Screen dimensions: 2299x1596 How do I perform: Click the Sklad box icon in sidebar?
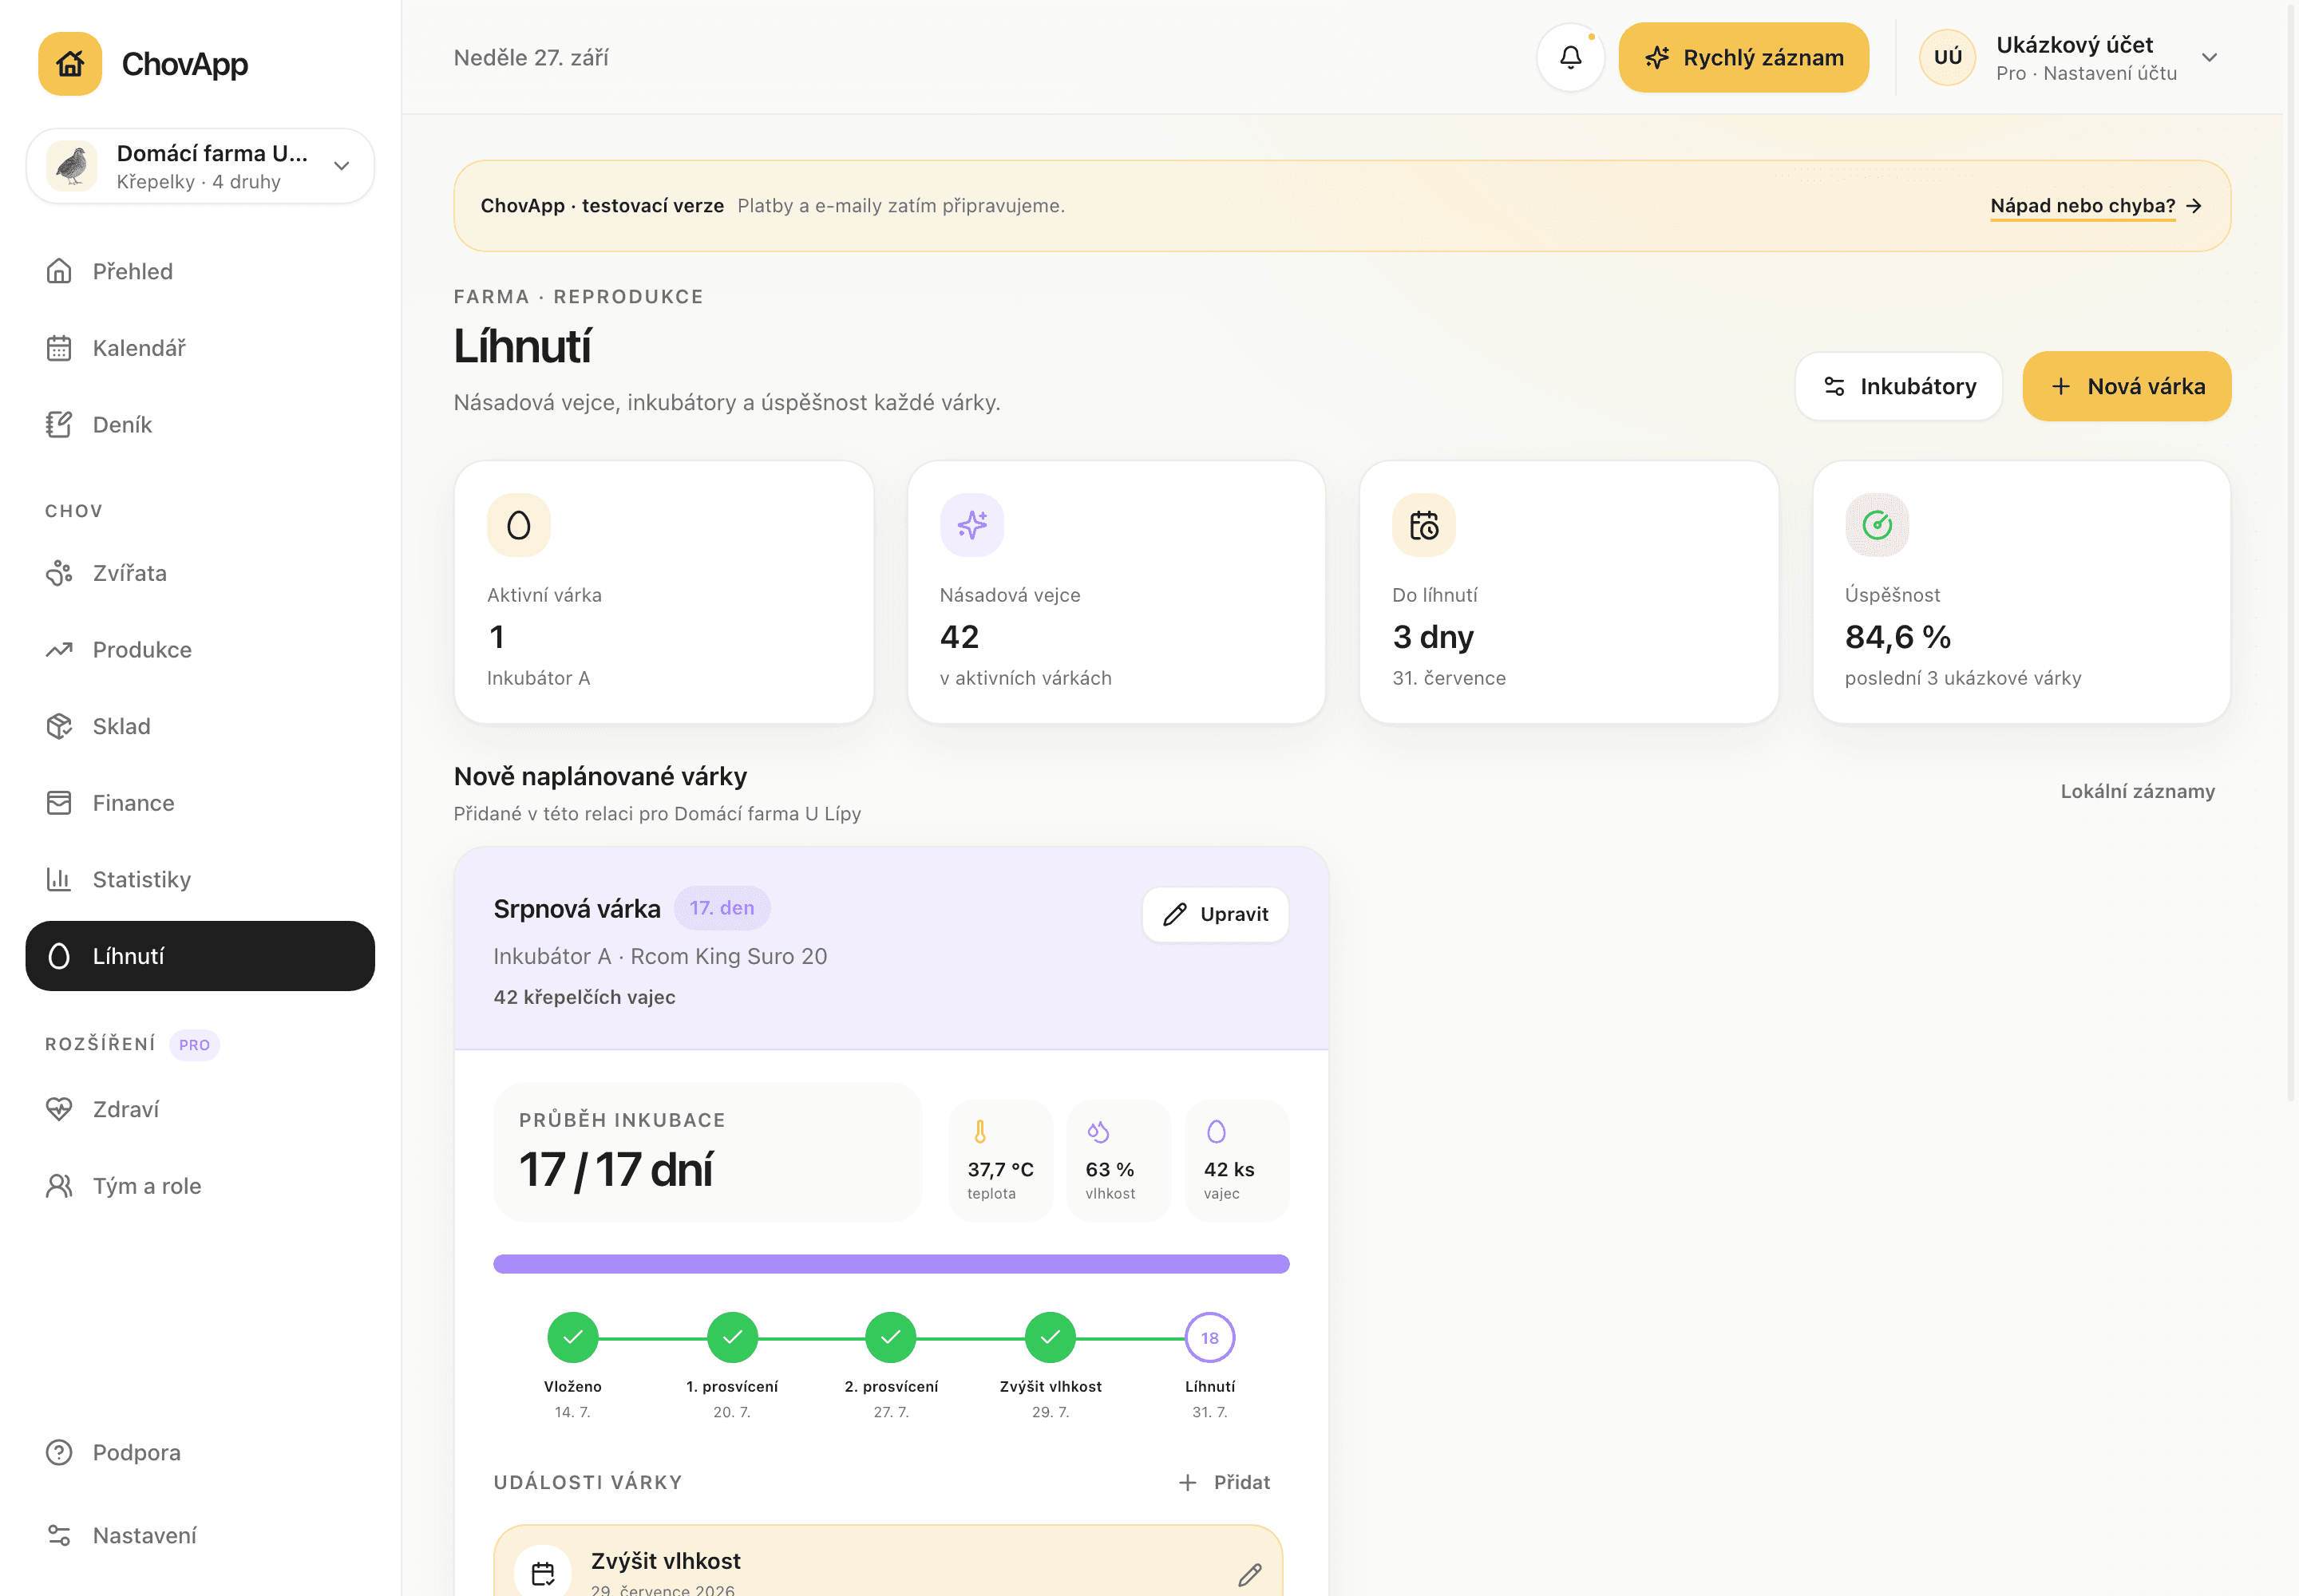click(x=59, y=726)
